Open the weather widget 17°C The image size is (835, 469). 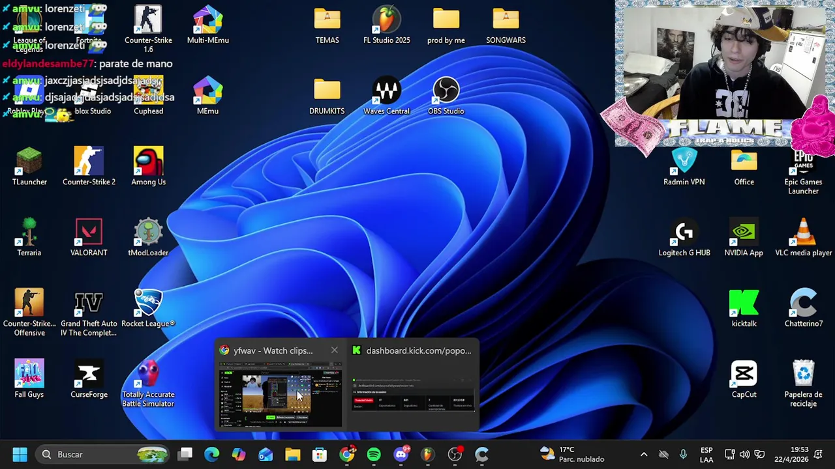click(572, 455)
